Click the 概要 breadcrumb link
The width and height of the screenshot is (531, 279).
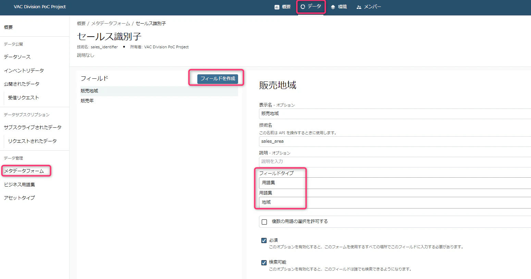81,24
